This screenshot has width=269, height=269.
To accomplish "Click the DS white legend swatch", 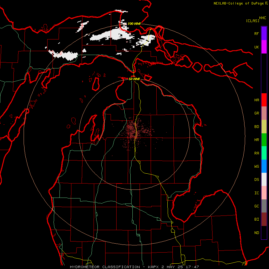I will tap(264, 179).
